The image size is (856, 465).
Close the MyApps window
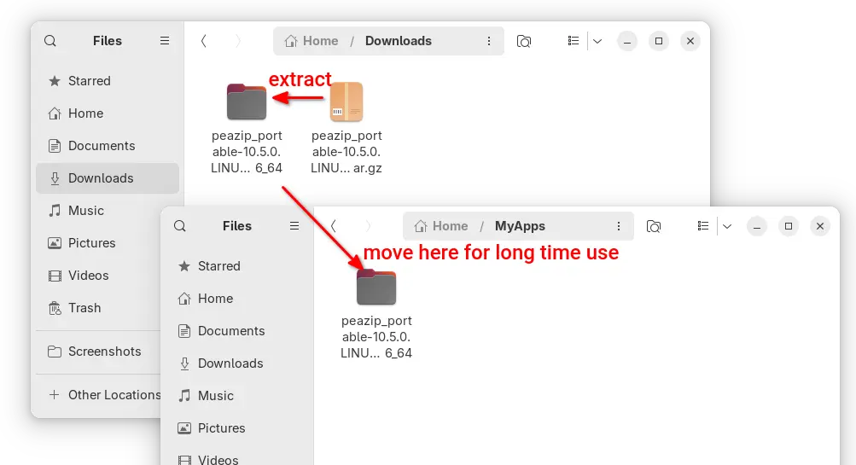820,226
